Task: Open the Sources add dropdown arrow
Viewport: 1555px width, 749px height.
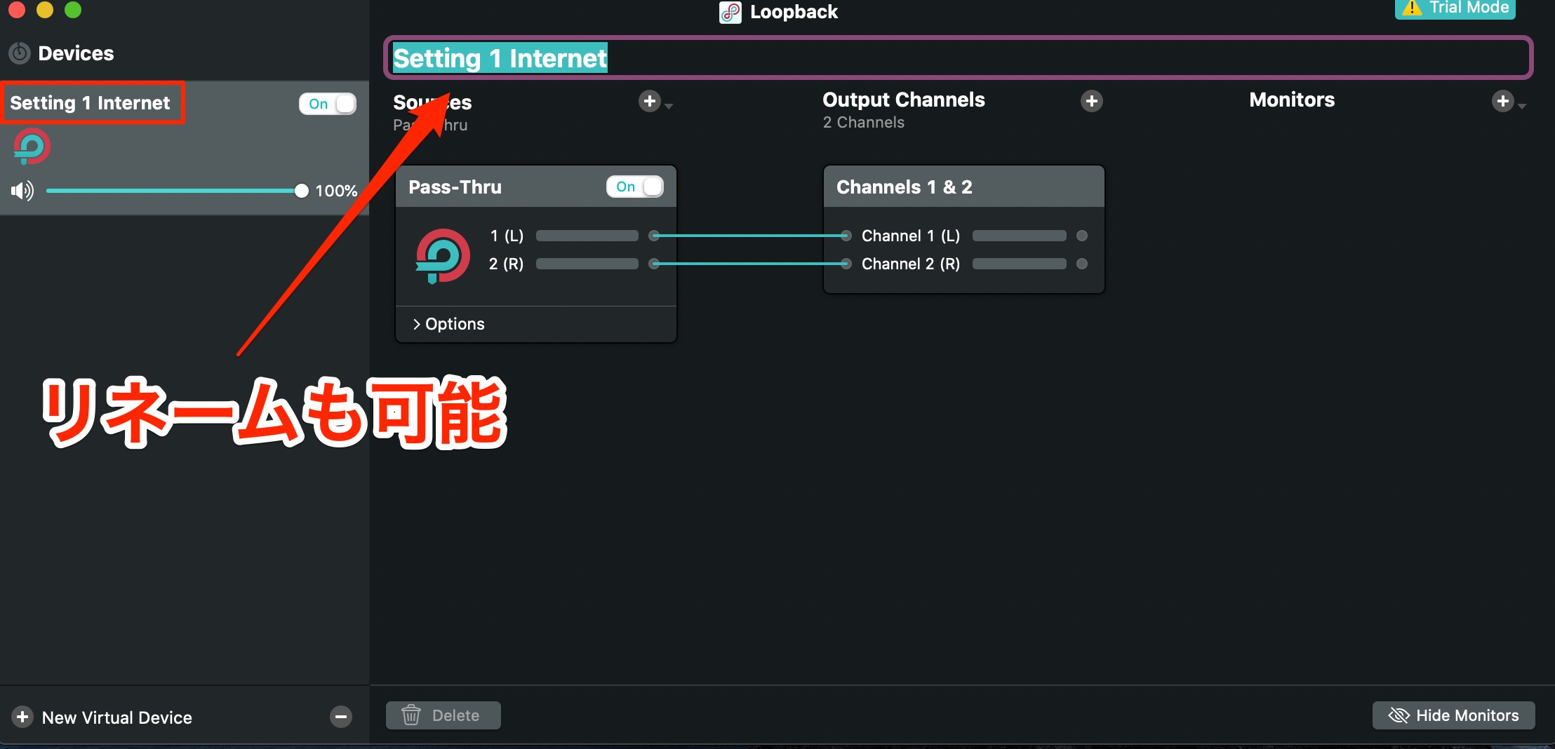Action: pos(669,106)
